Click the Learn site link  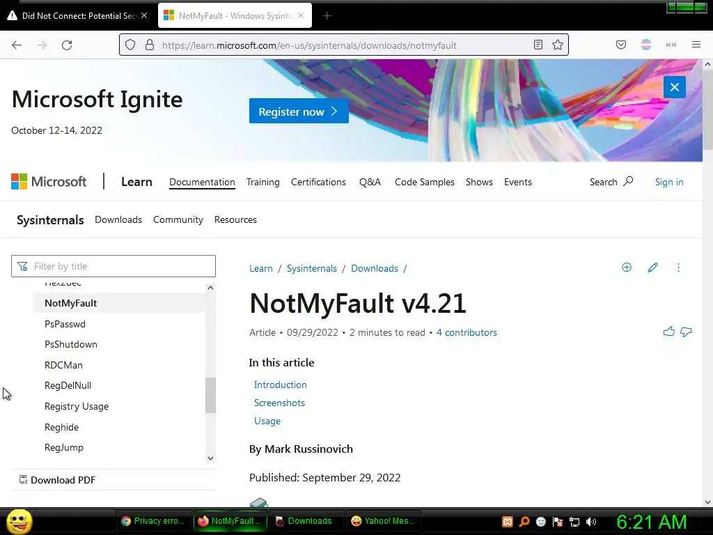[136, 182]
